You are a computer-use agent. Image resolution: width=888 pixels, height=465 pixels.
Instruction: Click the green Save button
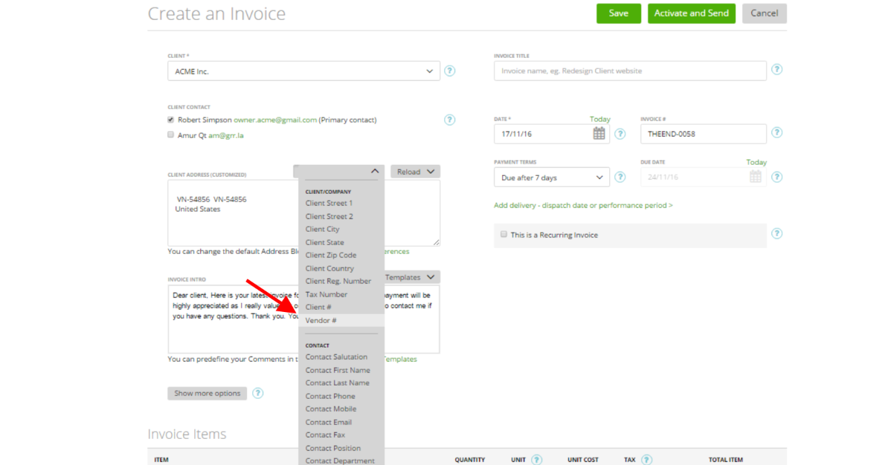pos(619,13)
